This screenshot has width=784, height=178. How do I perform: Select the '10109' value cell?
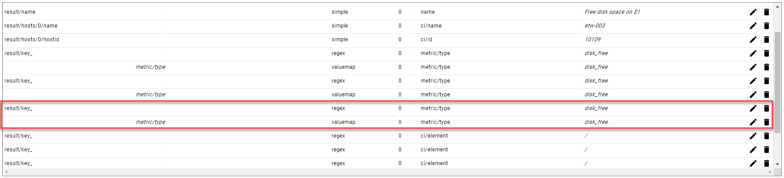(592, 40)
